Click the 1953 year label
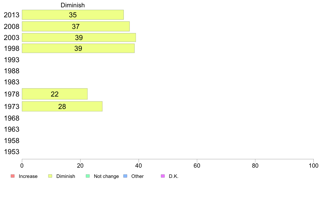 click(12, 152)
